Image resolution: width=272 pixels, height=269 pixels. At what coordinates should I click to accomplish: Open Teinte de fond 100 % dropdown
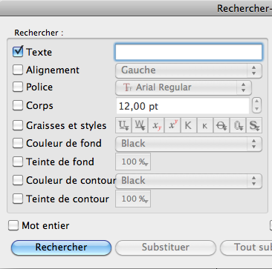[x=133, y=162]
